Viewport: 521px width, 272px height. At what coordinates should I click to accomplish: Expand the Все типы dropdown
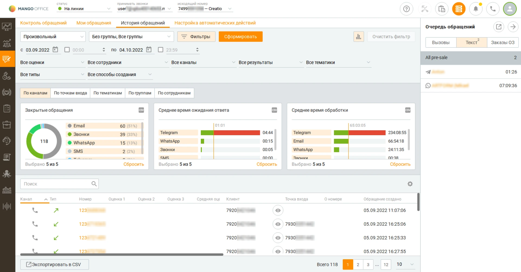tap(53, 75)
